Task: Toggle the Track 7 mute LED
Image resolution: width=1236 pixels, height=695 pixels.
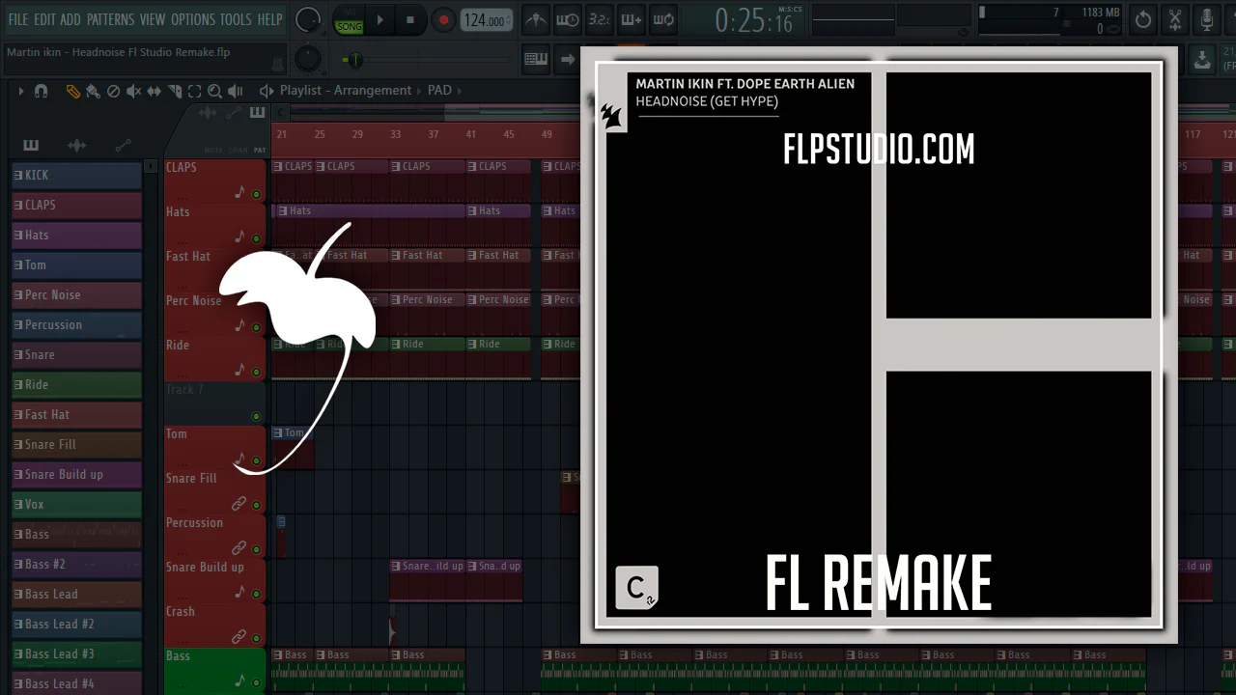Action: pos(256,416)
